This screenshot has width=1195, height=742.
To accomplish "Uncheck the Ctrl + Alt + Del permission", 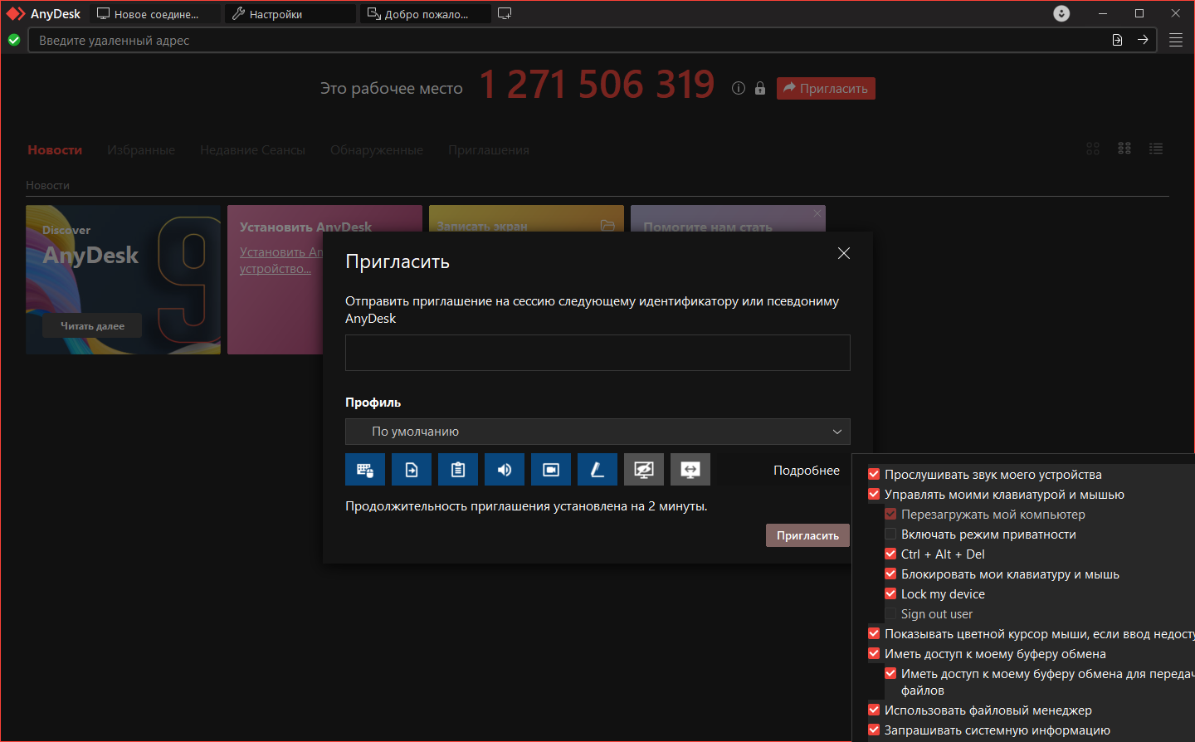I will (890, 554).
